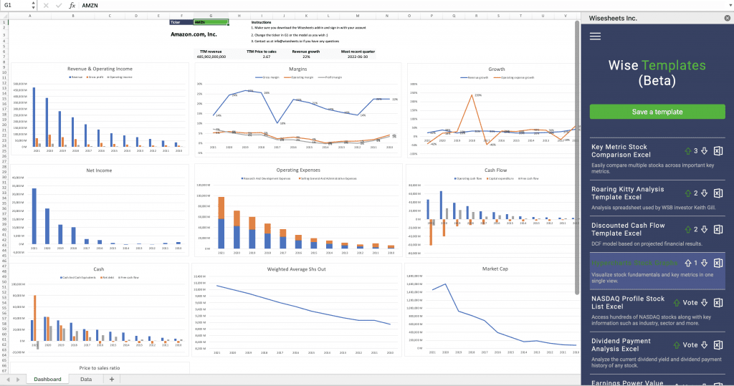The height and width of the screenshot is (386, 734).
Task: Click the insert function fx icon
Action: pos(72,5)
